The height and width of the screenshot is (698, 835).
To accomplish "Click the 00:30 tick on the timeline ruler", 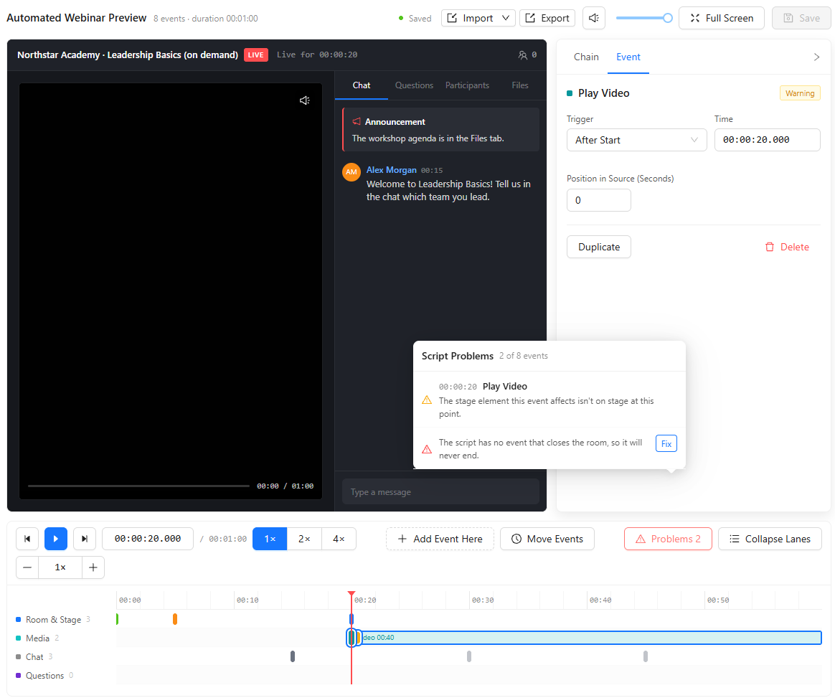I will pyautogui.click(x=483, y=600).
